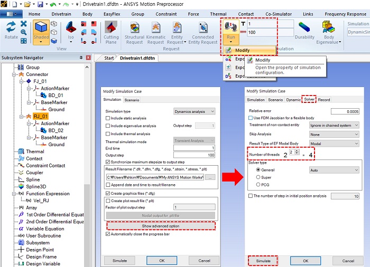The height and width of the screenshot is (267, 370).
Task: Toggle Automatically close the progress bar
Action: click(108, 234)
